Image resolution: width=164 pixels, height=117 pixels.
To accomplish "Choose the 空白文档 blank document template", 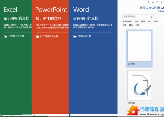I will click(139, 48).
